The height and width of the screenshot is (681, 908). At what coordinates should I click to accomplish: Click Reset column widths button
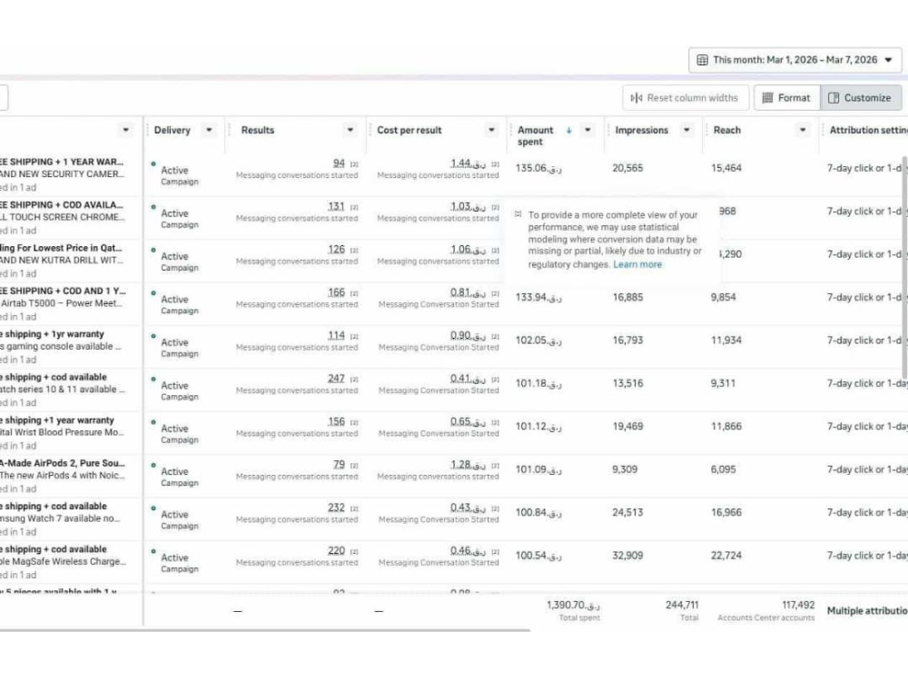point(685,98)
